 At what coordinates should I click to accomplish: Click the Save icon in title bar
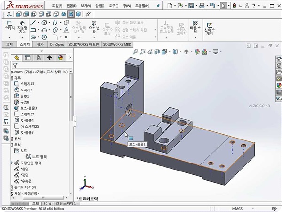(x=191, y=6)
